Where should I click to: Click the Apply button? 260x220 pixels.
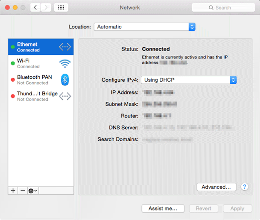(237, 208)
